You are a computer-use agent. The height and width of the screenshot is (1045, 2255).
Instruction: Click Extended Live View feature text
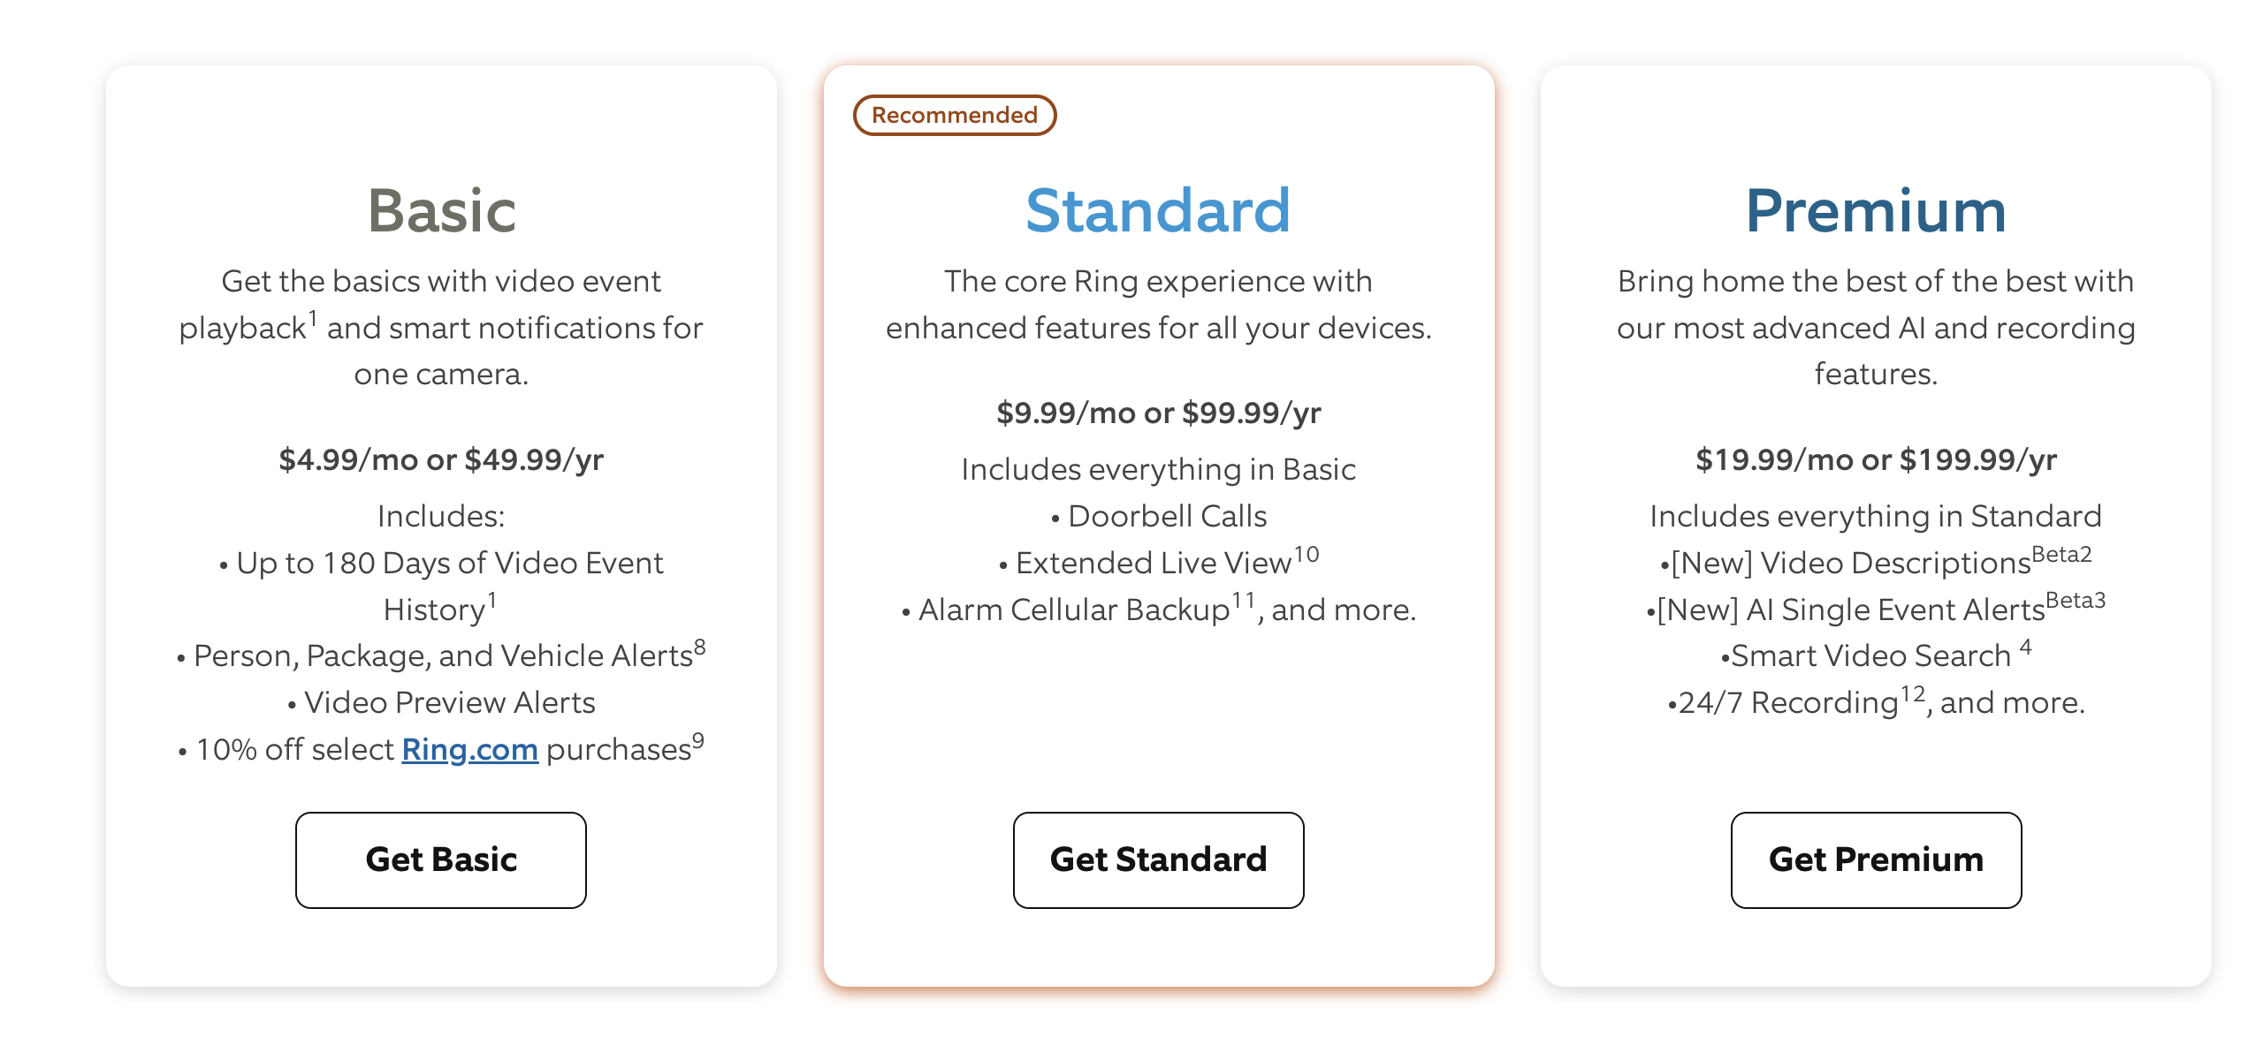1154,563
